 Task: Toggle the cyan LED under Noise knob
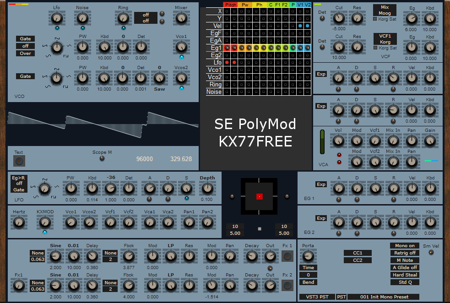pyautogui.click(x=83, y=28)
